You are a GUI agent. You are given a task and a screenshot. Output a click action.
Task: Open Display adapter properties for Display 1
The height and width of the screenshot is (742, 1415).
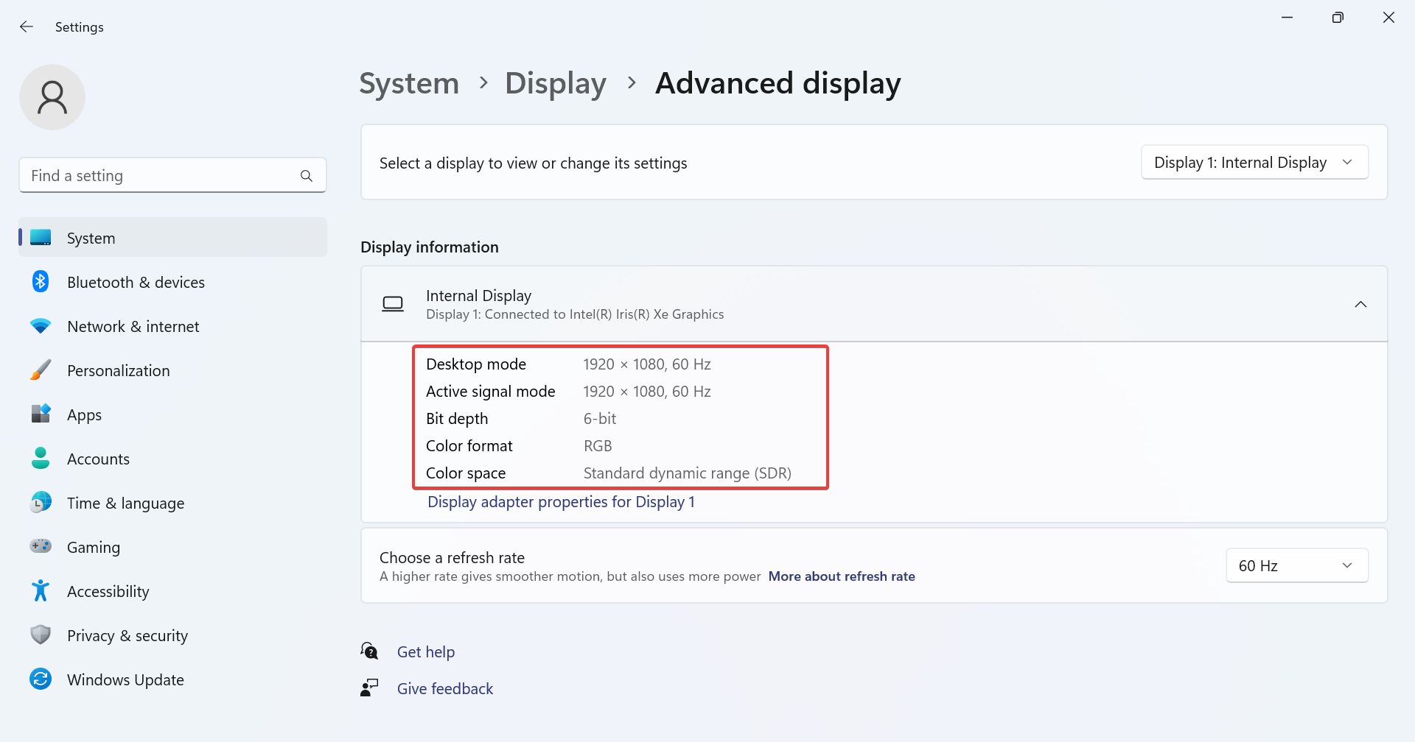tap(561, 502)
